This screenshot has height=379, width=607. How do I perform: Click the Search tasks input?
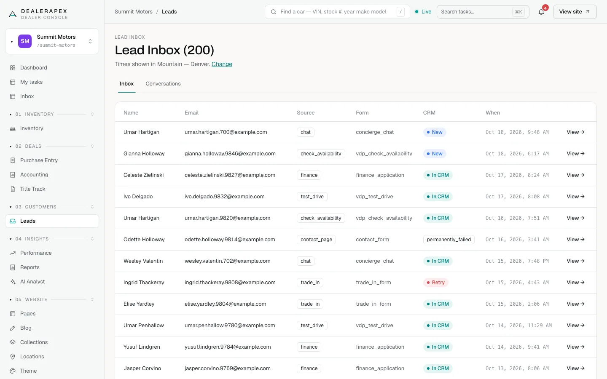click(x=483, y=12)
